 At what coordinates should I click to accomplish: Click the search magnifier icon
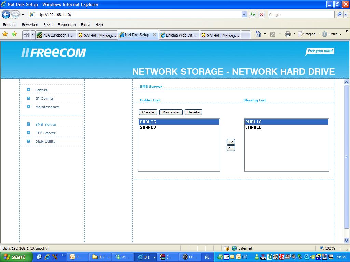[339, 15]
